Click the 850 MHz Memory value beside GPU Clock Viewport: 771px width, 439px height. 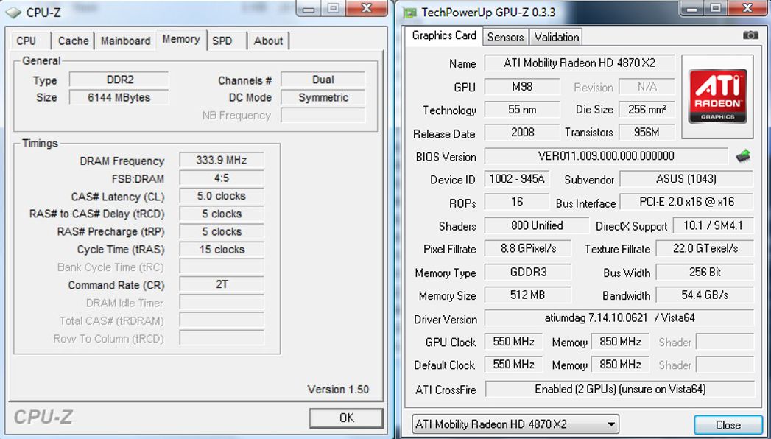pyautogui.click(x=620, y=341)
